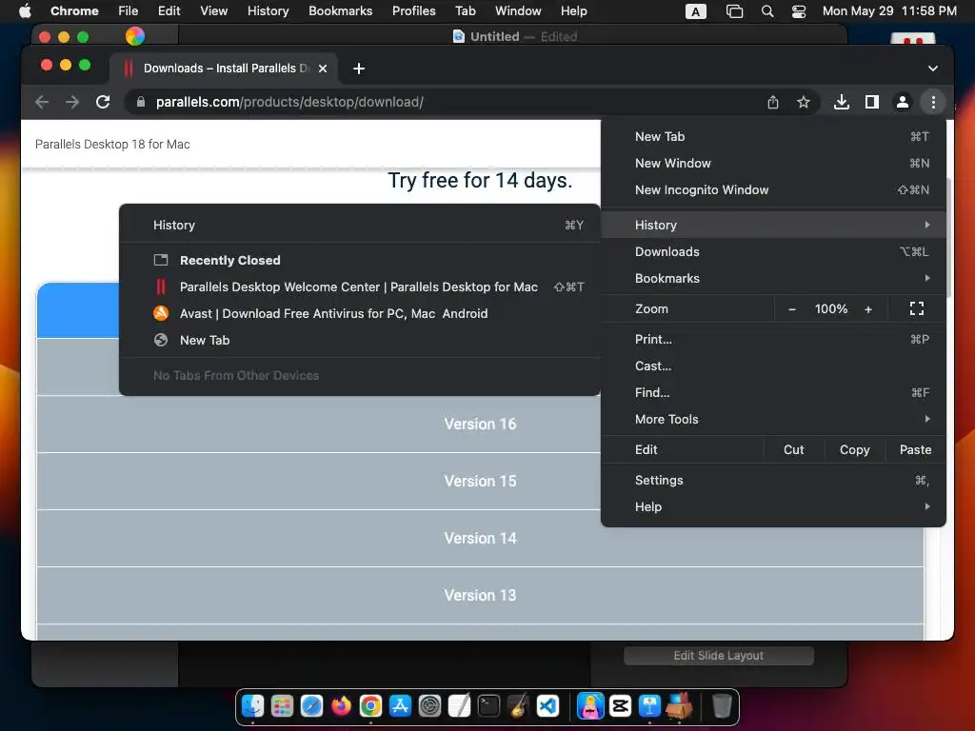This screenshot has height=731, width=975.
Task: Click the three-dot Chrome menu icon
Action: [933, 102]
